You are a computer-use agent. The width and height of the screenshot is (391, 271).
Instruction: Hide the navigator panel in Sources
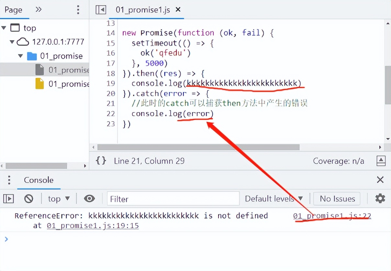[x=101, y=10]
